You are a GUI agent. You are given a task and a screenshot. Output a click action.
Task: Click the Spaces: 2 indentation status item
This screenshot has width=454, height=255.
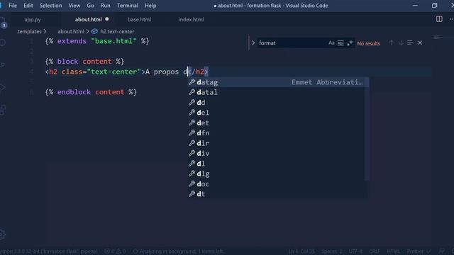(x=332, y=251)
